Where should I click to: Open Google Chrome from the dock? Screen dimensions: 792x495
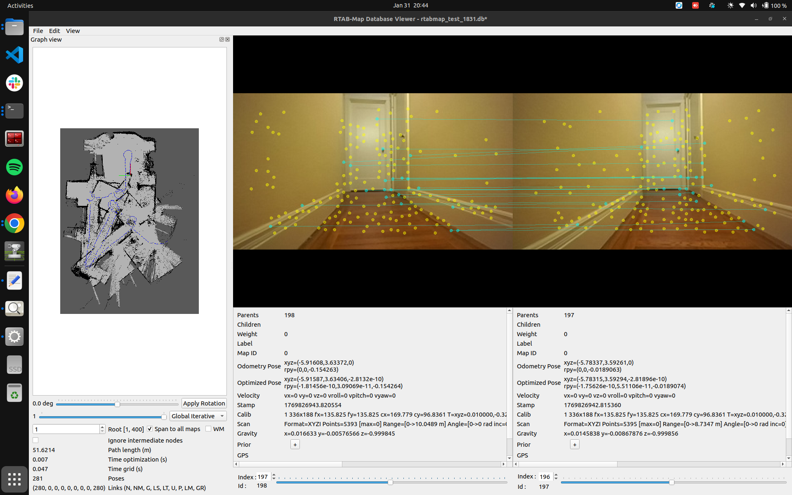(14, 223)
